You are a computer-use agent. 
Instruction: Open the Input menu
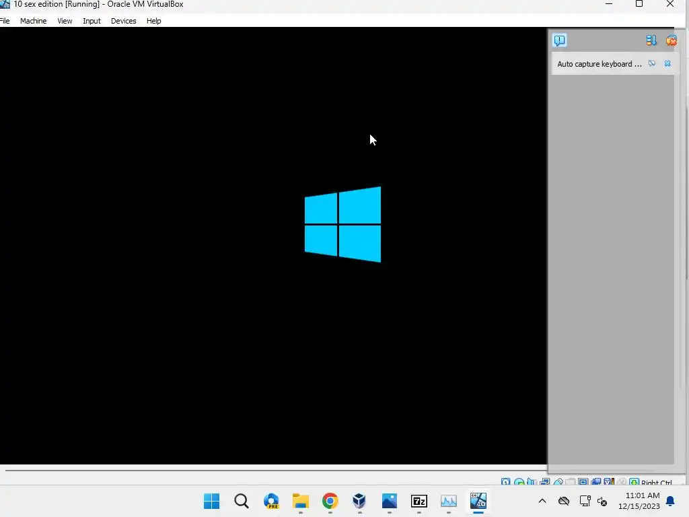pyautogui.click(x=92, y=21)
